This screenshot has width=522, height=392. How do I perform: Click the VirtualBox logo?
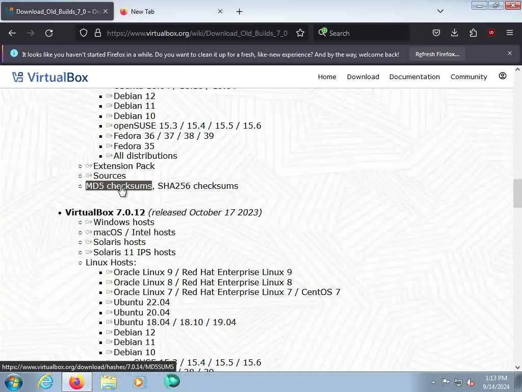[50, 78]
